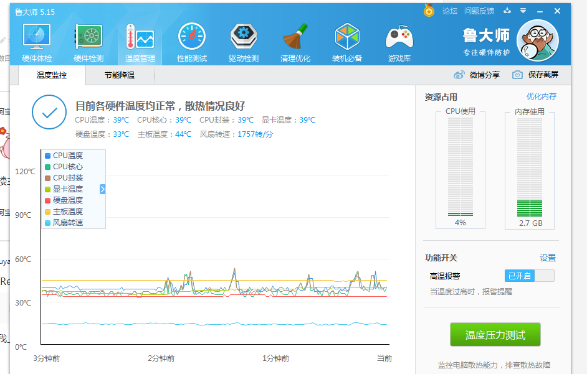Click CPU使用 usage meter

coord(461,167)
